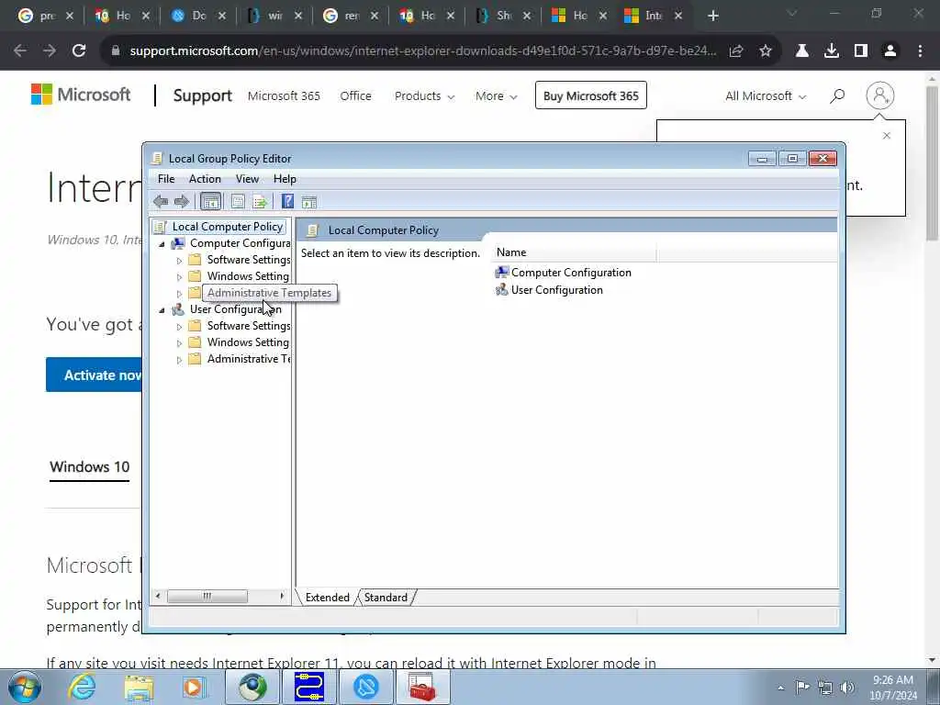Expand Administrative Templates under Computer Configuration
Viewport: 940px width, 705px height.
[179, 294]
